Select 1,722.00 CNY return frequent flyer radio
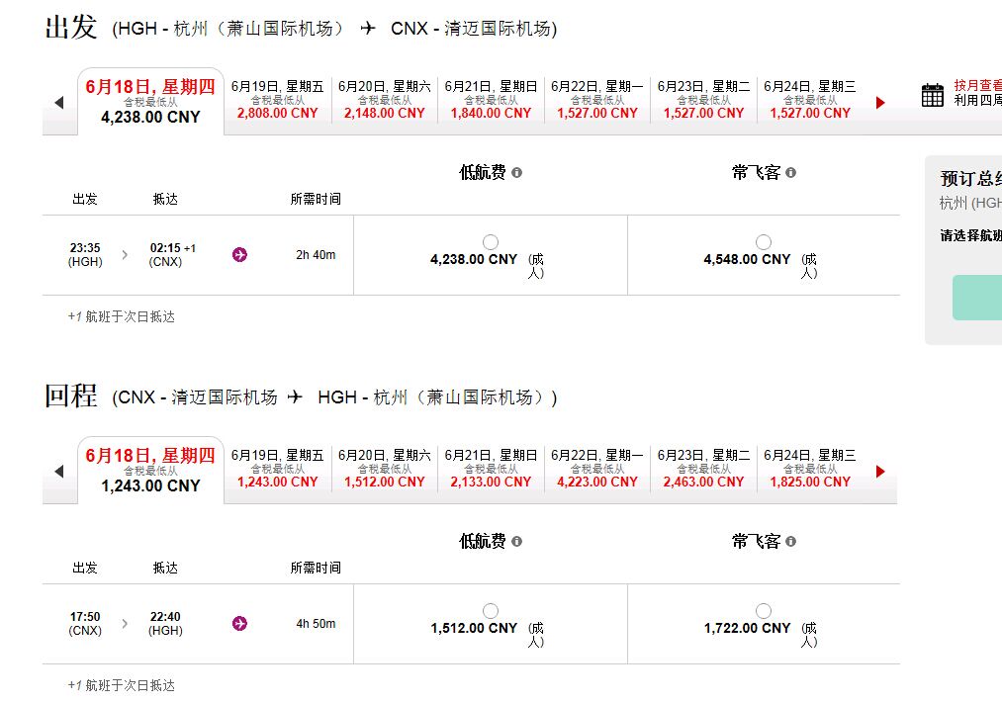 (x=764, y=611)
